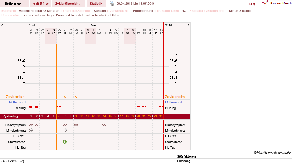292x168 pixels.
Task: Collapse chart with the top-right < arrow
Action: [188, 25]
